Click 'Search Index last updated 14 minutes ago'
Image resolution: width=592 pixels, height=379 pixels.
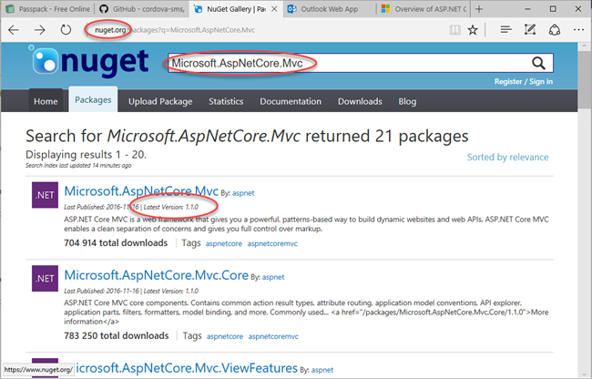[78, 165]
